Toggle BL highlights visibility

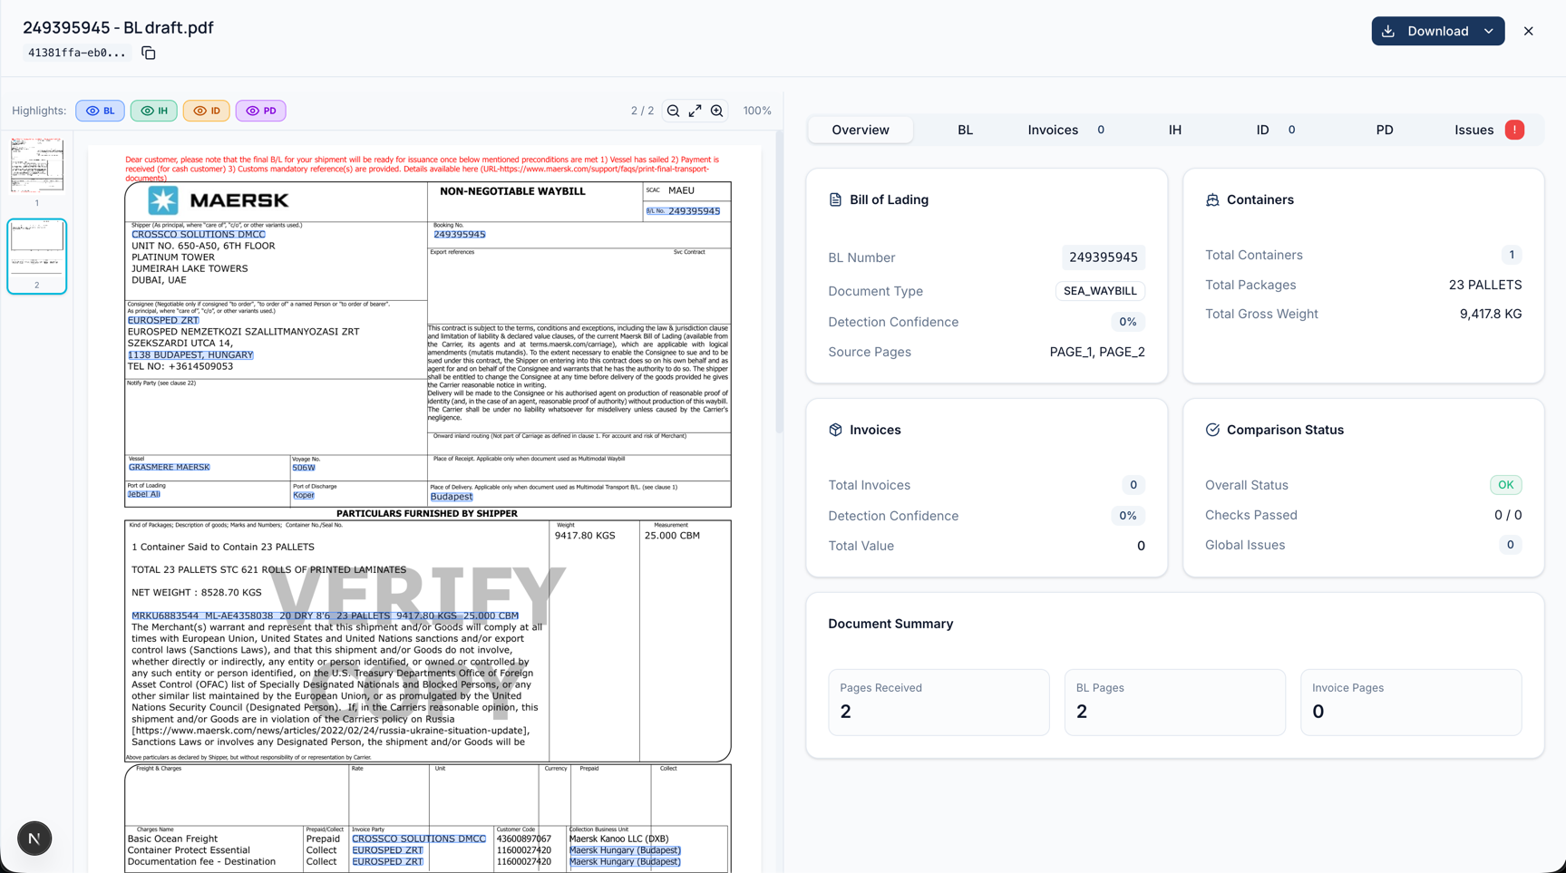click(x=100, y=111)
